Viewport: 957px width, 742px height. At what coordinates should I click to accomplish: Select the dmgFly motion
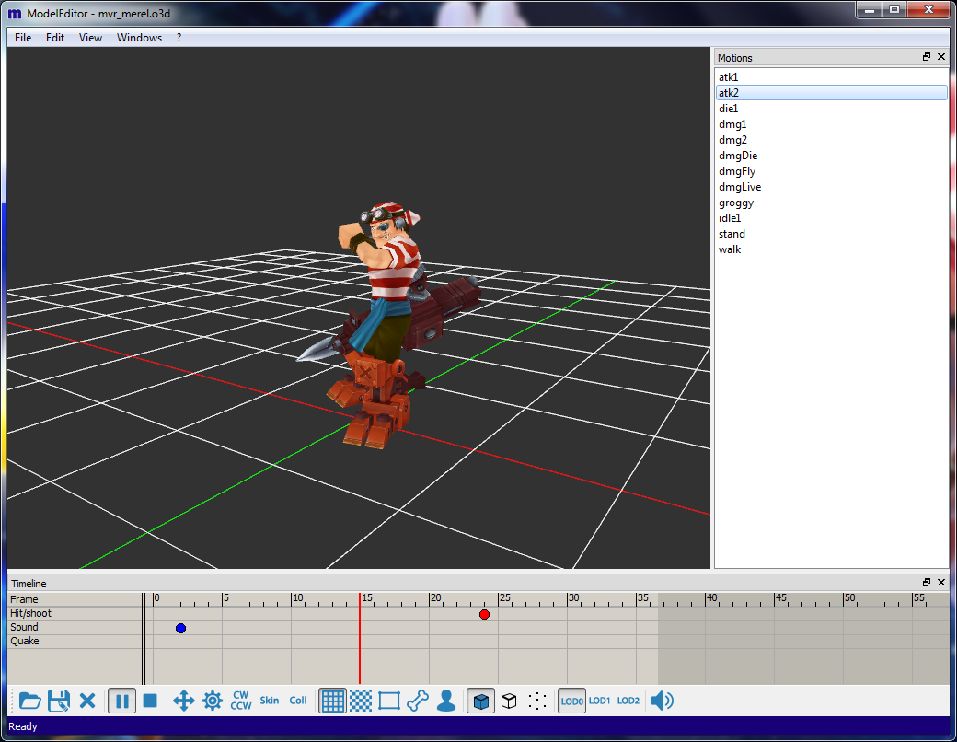coord(831,171)
